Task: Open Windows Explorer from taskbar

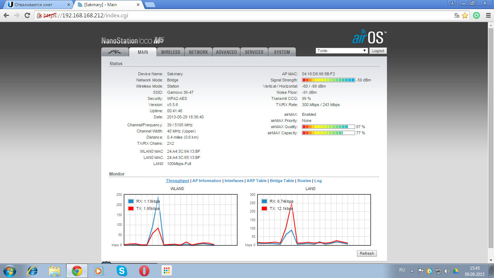Action: pyautogui.click(x=55, y=271)
